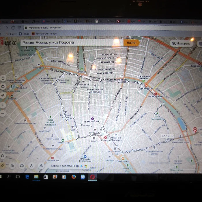The width and height of the screenshot is (202, 202).
Task: Click the Трубная metro station icon
Action: pos(82,69)
